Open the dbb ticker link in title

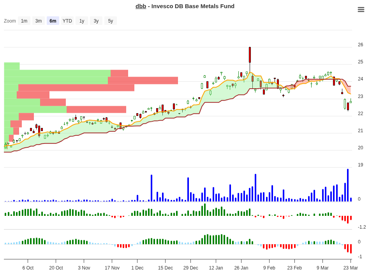tap(141, 6)
